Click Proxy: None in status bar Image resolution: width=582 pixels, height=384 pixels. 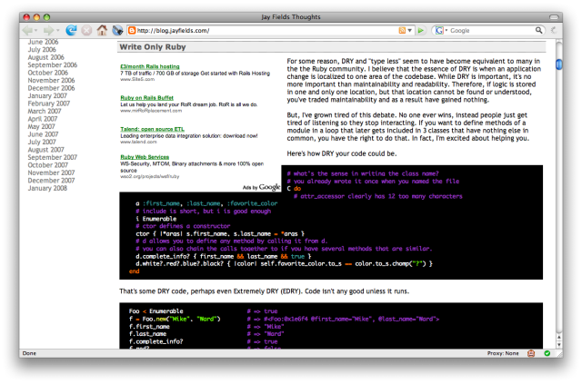pyautogui.click(x=503, y=353)
